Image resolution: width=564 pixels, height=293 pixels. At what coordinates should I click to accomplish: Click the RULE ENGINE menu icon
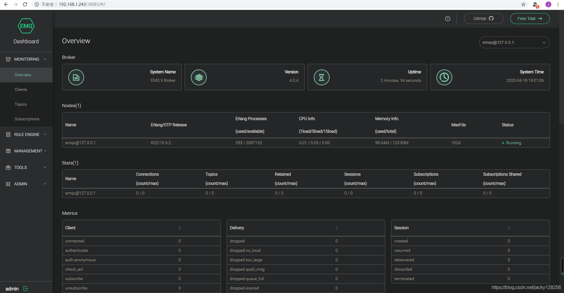8,134
